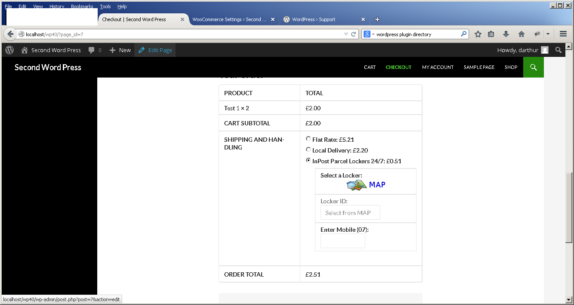
Task: Select Flat Rate shipping option
Action: tap(308, 139)
